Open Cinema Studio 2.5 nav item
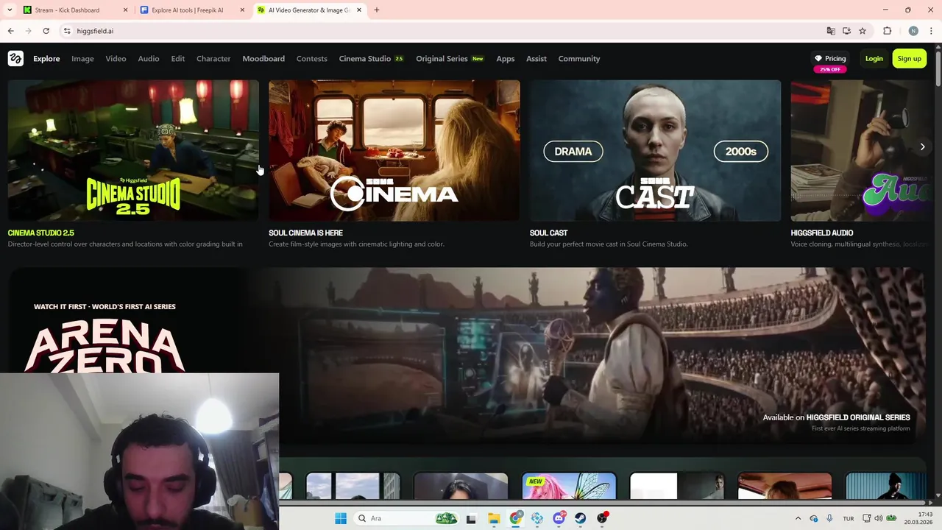Screen dimensions: 942x530 pos(372,59)
